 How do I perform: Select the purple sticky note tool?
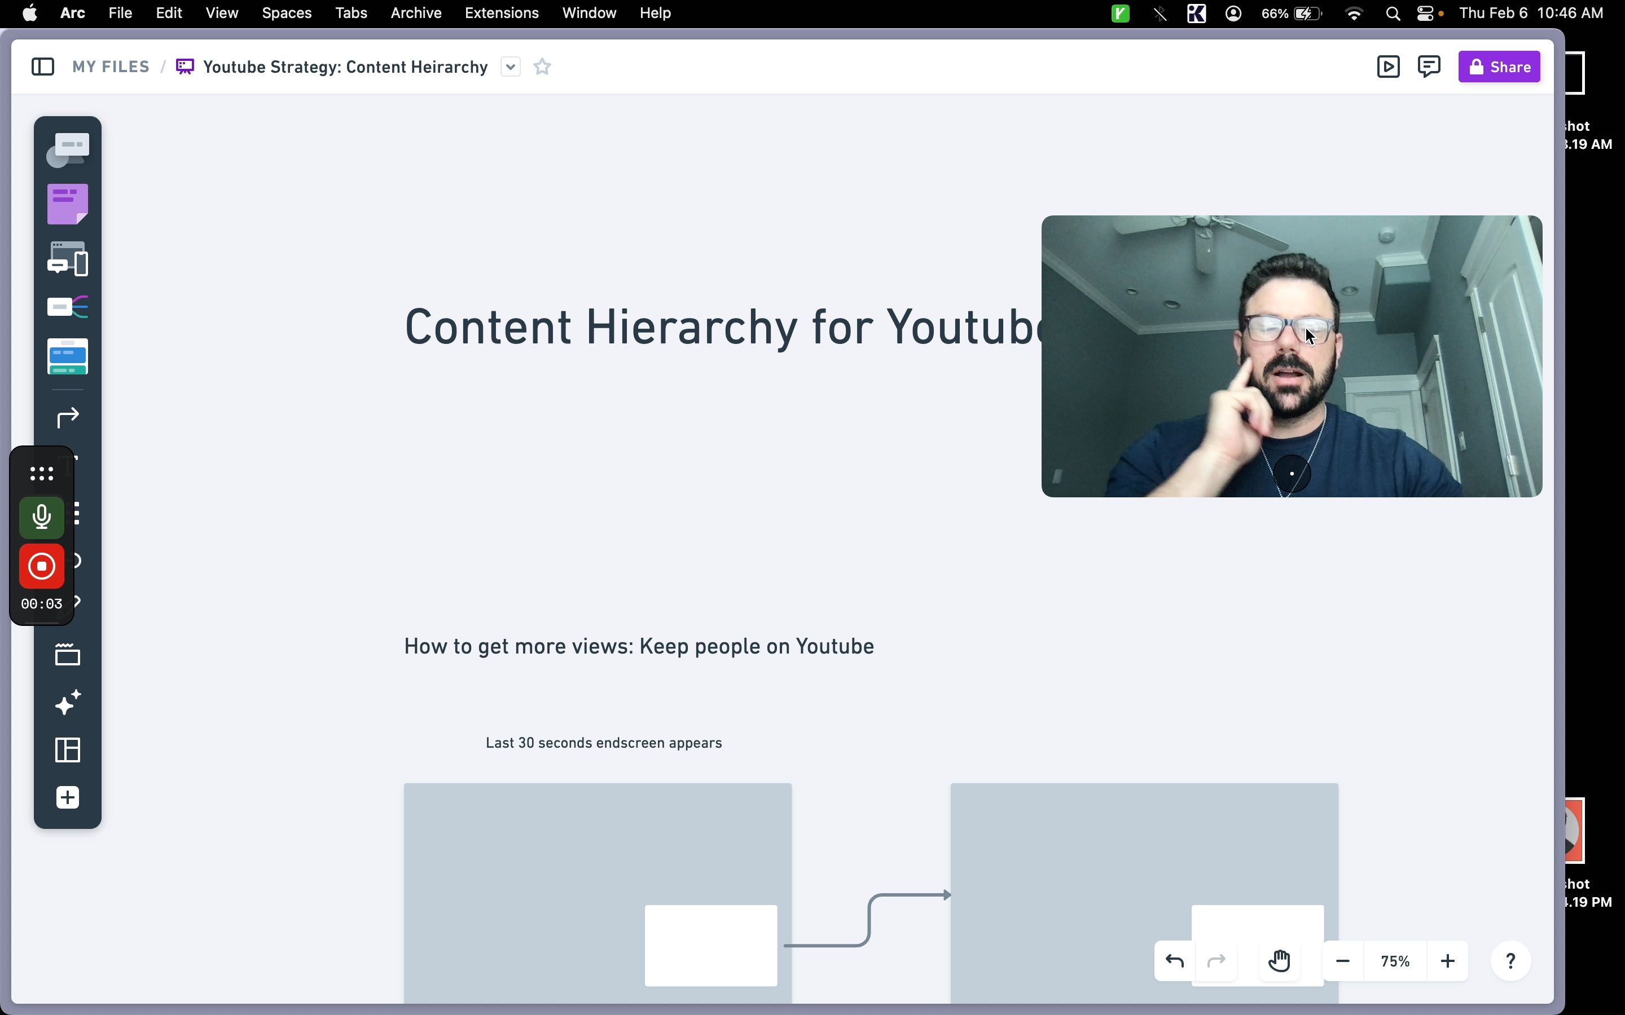(x=68, y=204)
